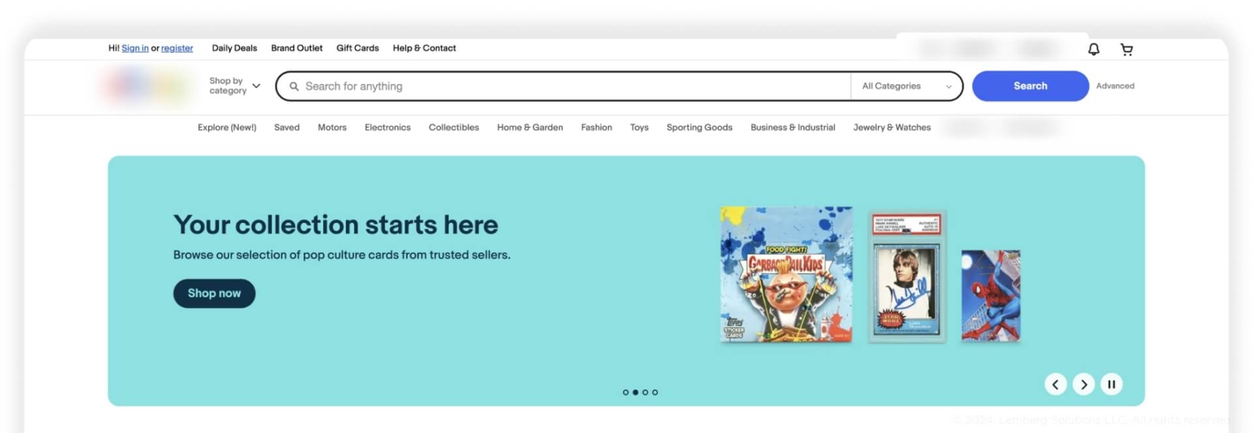Viewport: 1253px width, 433px height.
Task: Click the Shop now button
Action: 214,293
